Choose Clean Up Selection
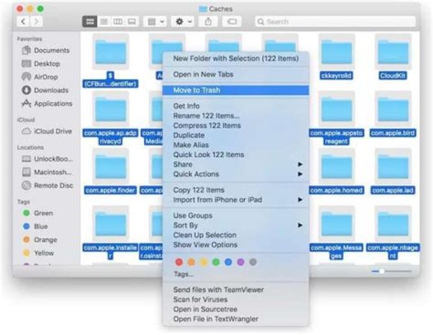The height and width of the screenshot is (335, 433). [x=236, y=235]
